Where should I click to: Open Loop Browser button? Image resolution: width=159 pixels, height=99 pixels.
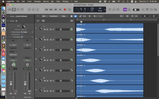tap(151, 10)
